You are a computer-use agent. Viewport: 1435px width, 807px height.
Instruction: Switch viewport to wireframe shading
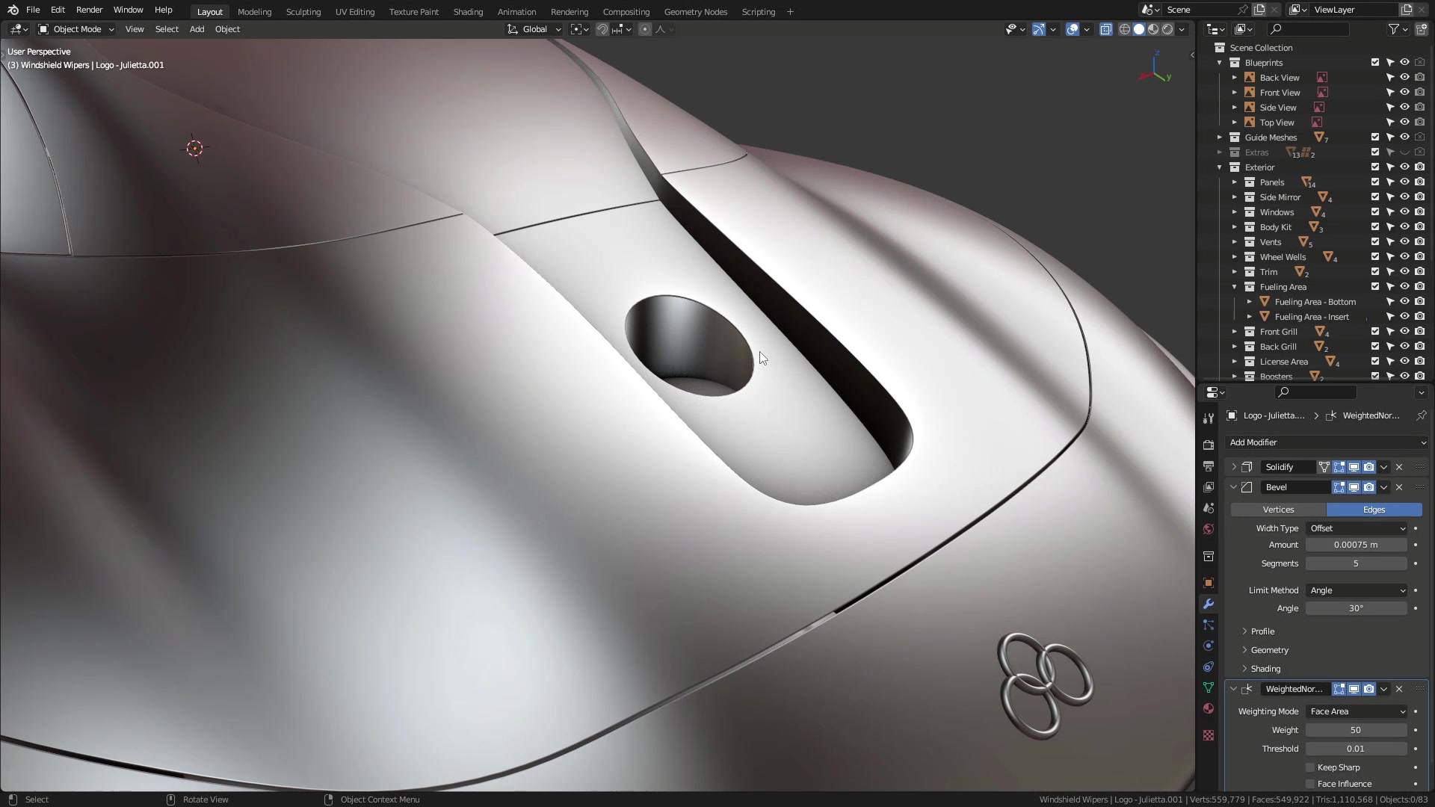pyautogui.click(x=1124, y=29)
